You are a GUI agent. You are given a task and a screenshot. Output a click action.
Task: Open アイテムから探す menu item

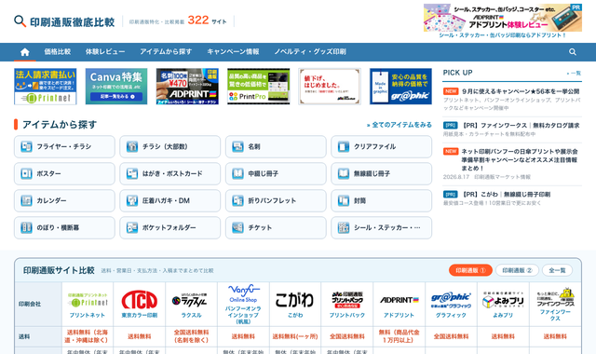click(x=166, y=52)
